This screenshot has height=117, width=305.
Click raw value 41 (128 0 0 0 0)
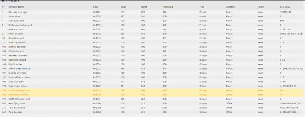(x=288, y=86)
